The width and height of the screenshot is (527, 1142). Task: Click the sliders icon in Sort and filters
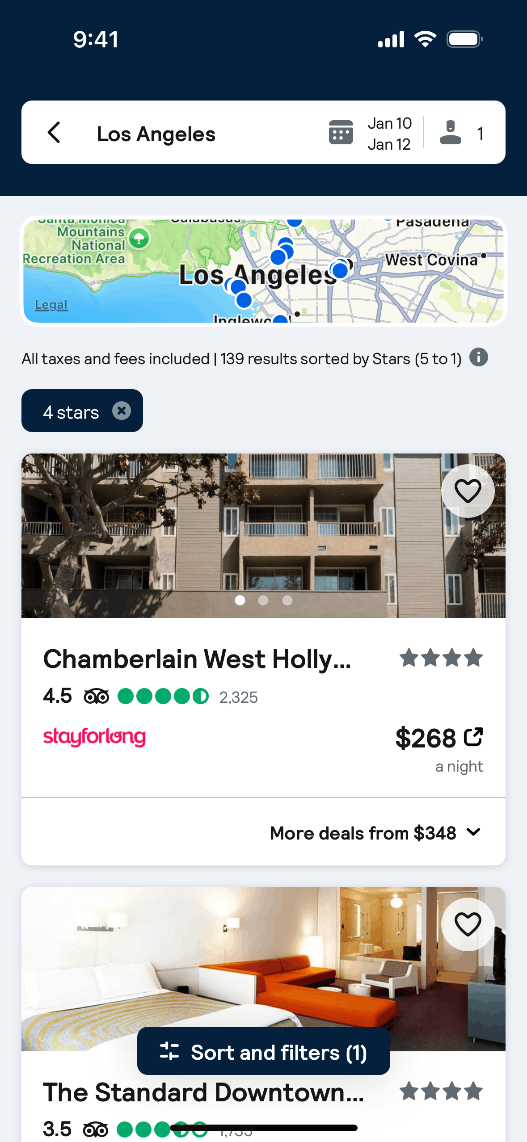tap(169, 1052)
